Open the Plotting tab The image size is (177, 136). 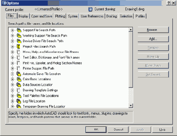click(x=60, y=16)
